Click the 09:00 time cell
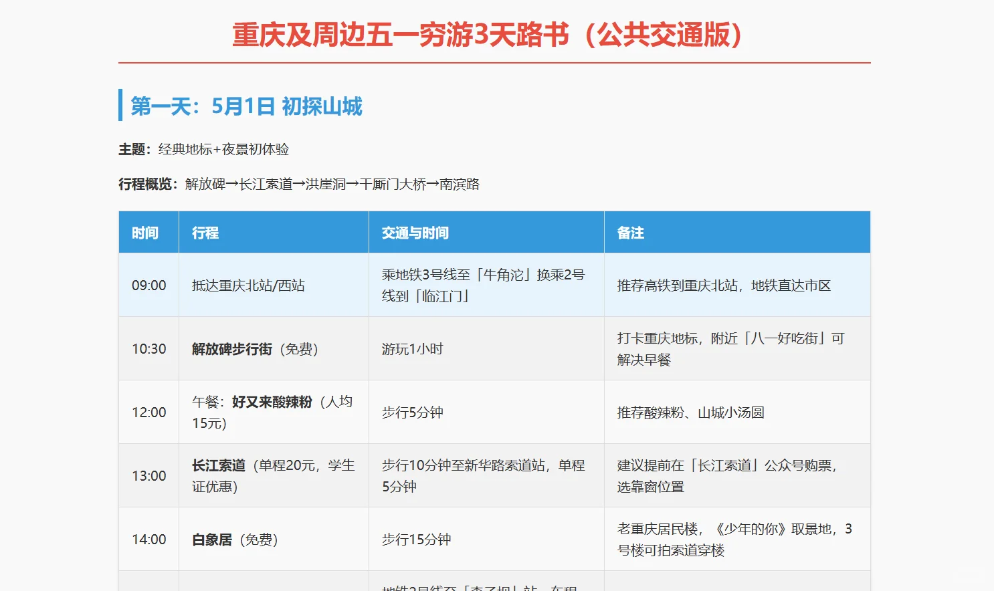This screenshot has width=994, height=591. (148, 285)
